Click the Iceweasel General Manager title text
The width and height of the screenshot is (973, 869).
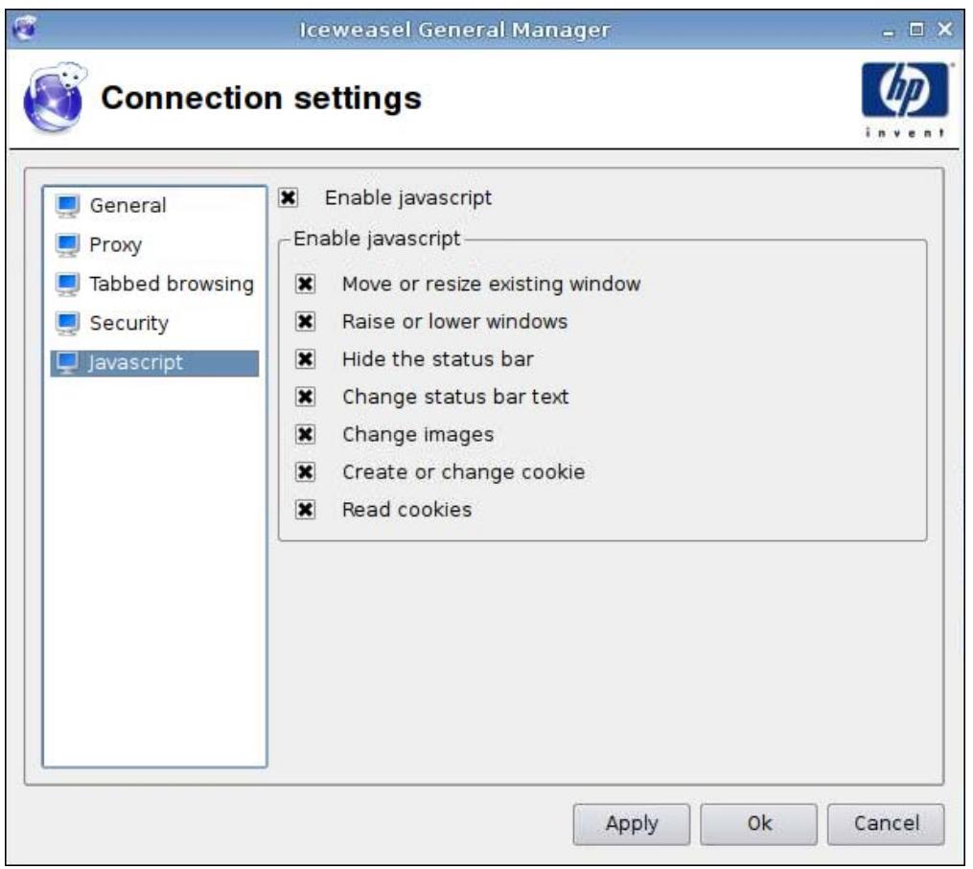point(454,29)
